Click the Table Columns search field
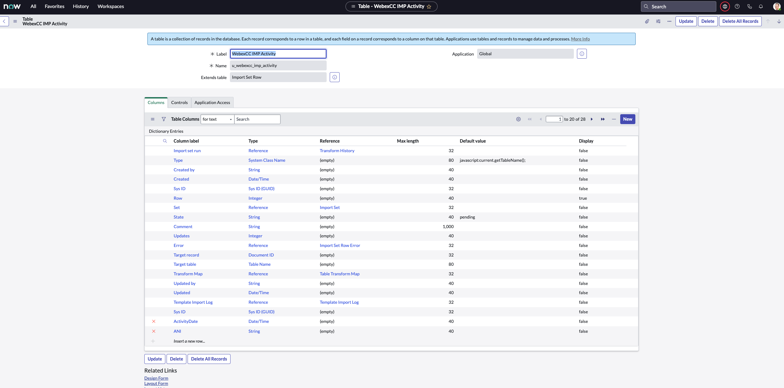This screenshot has height=388, width=784. tap(257, 119)
